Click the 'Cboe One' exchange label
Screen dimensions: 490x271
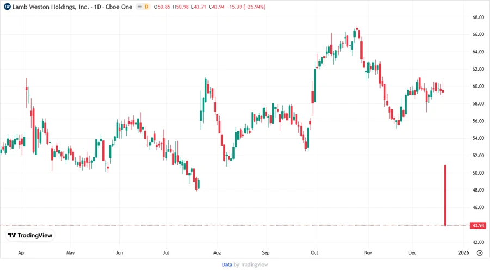tap(119, 7)
